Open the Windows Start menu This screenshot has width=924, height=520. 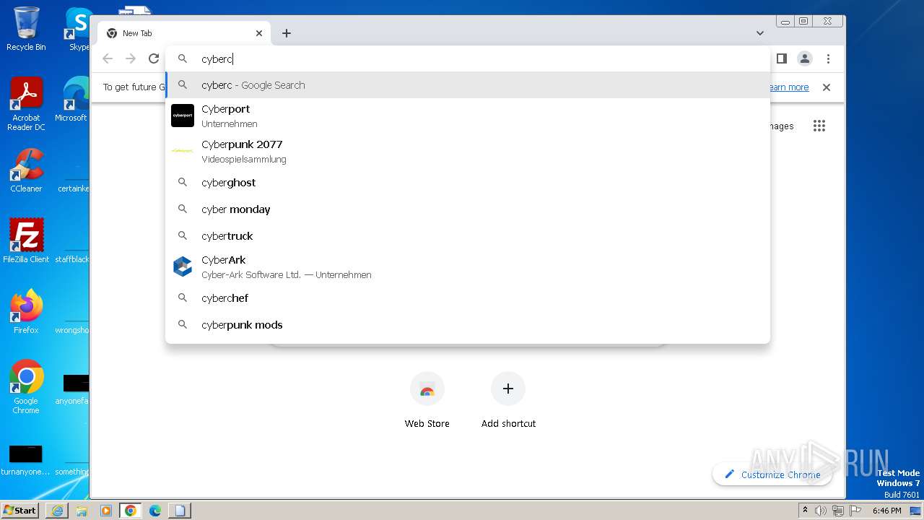tap(19, 510)
